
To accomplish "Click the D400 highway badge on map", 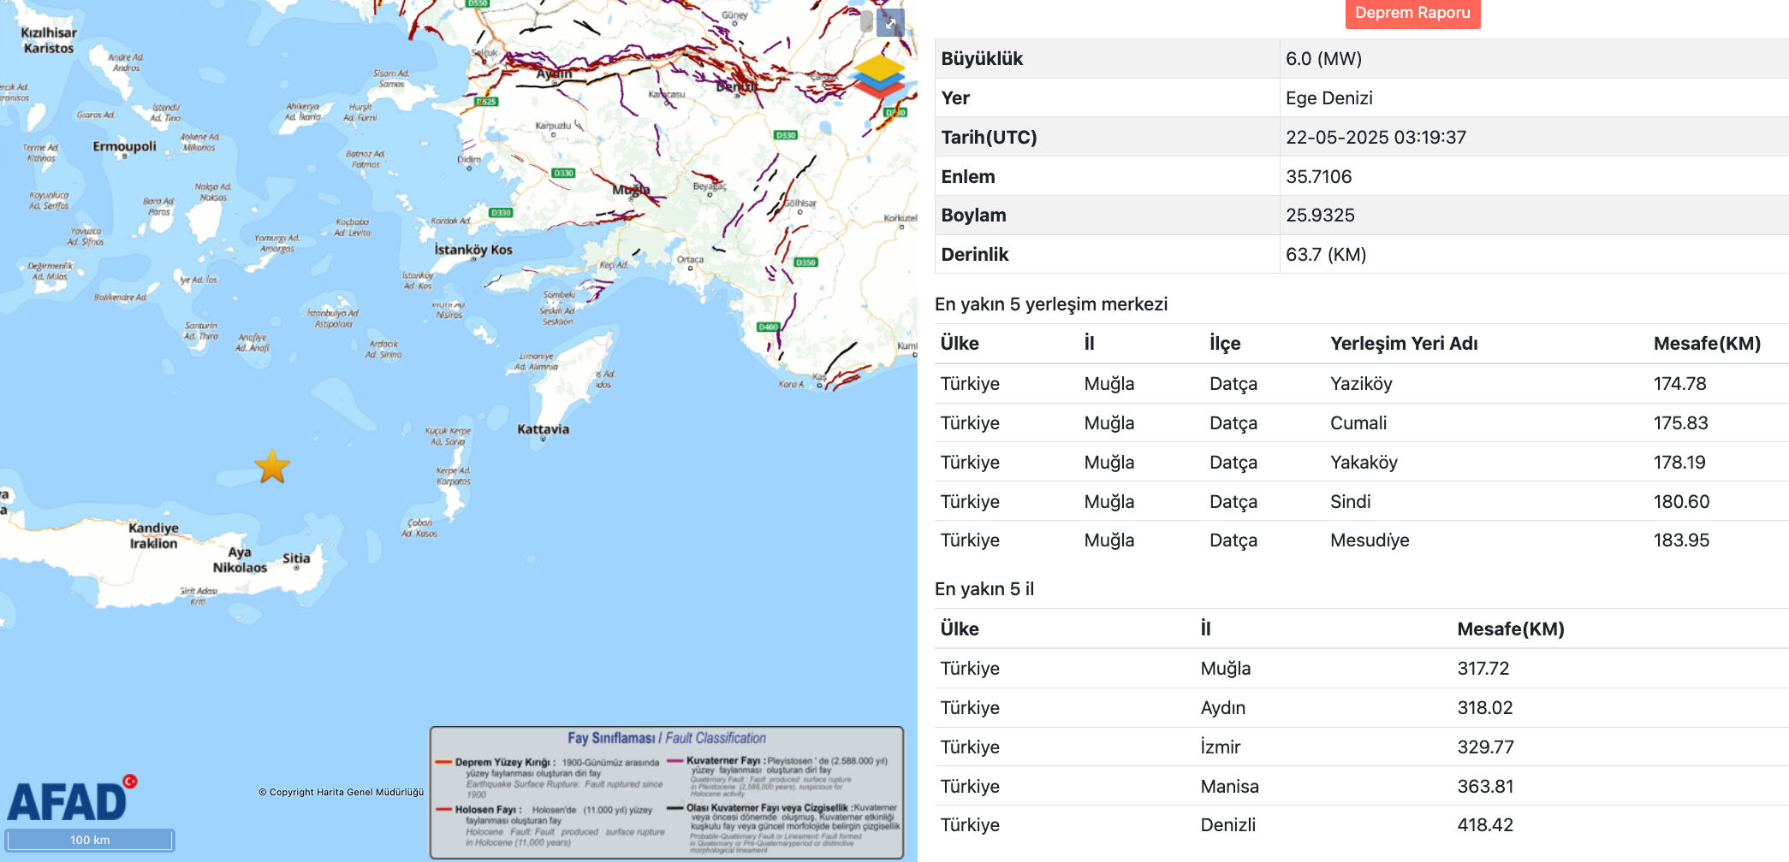I will 768,327.
